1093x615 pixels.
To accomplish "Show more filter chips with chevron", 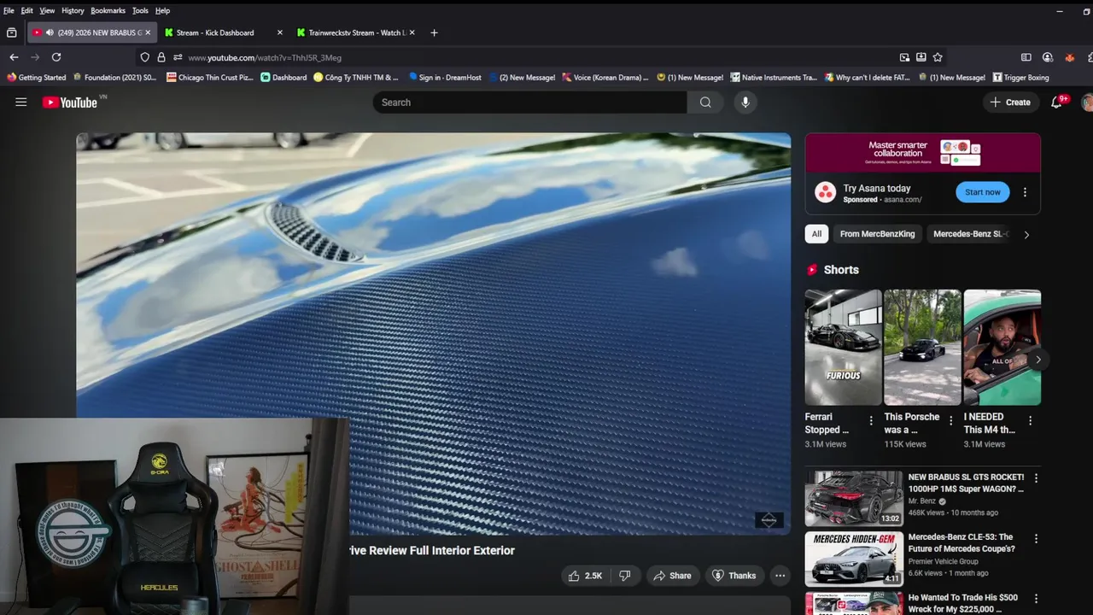I will [x=1026, y=234].
